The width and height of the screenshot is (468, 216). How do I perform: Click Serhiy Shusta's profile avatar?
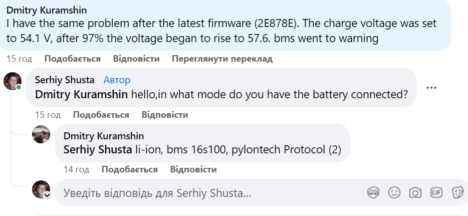(13, 81)
